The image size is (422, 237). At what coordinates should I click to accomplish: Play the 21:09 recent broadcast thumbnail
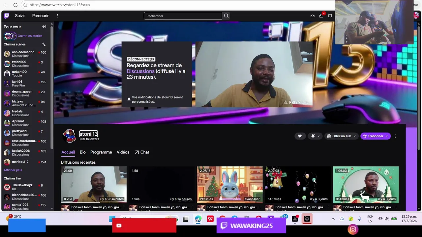(x=94, y=185)
